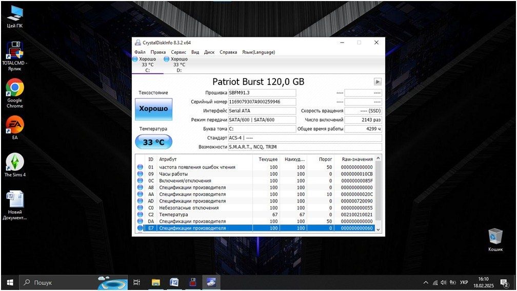Select attribute row C2 Температура
The width and height of the screenshot is (517, 291).
pos(255,214)
